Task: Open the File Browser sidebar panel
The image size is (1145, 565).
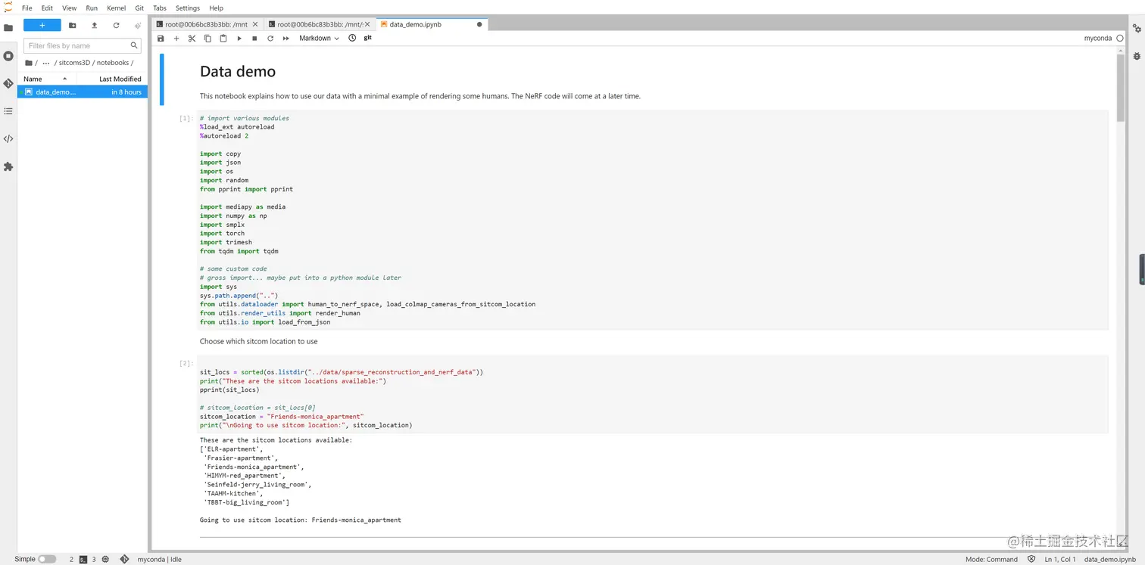Action: coord(8,28)
